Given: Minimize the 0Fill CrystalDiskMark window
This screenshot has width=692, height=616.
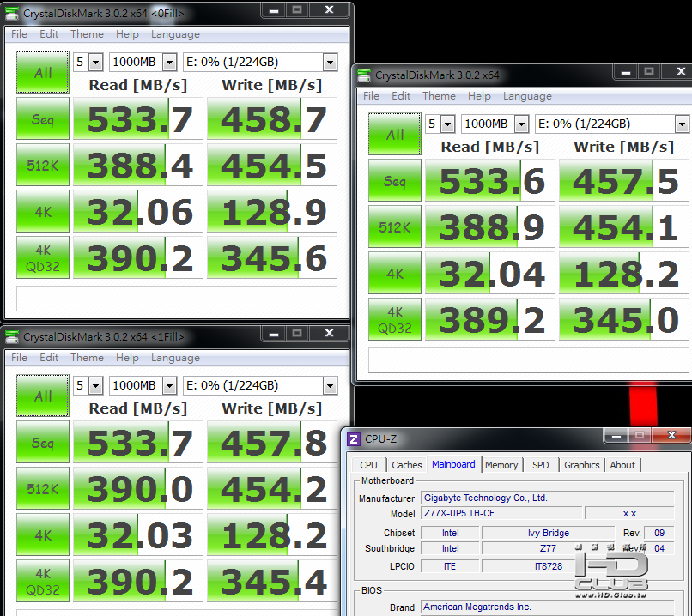Looking at the screenshot, I should pos(274,10).
